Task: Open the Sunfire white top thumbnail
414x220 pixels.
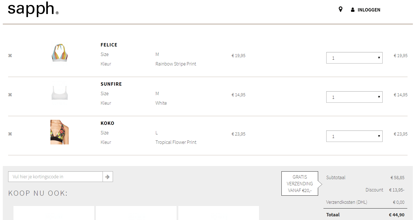Action: point(60,93)
